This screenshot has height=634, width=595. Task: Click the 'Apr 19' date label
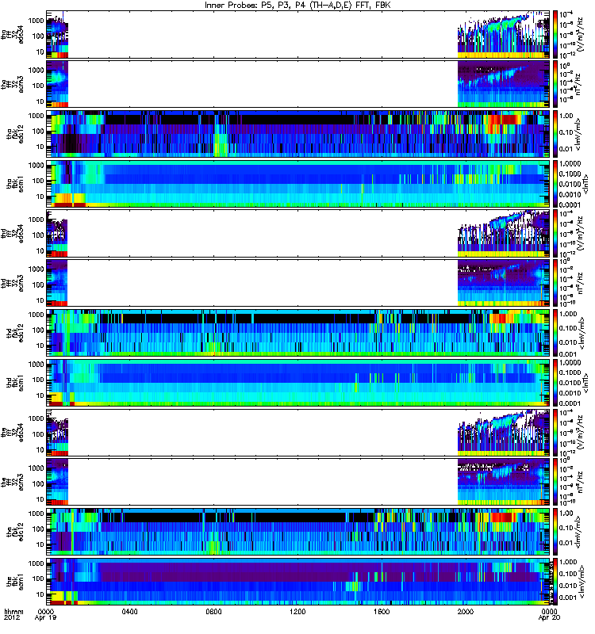point(46,618)
